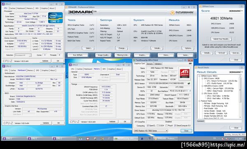Screen dimensions: 247x149
Task: Click Change button under Settings
Action: click(x=121, y=48)
